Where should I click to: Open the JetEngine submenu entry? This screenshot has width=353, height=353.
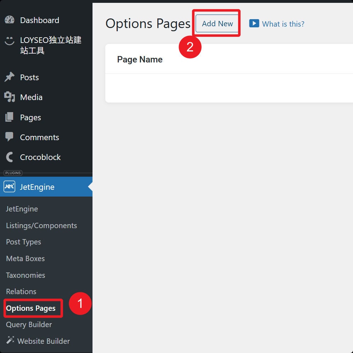(x=22, y=209)
